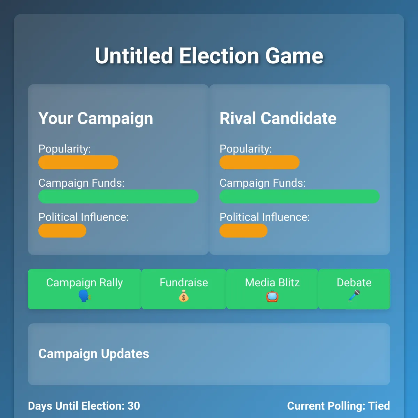Click your green Campaign Funds bar

pos(118,196)
